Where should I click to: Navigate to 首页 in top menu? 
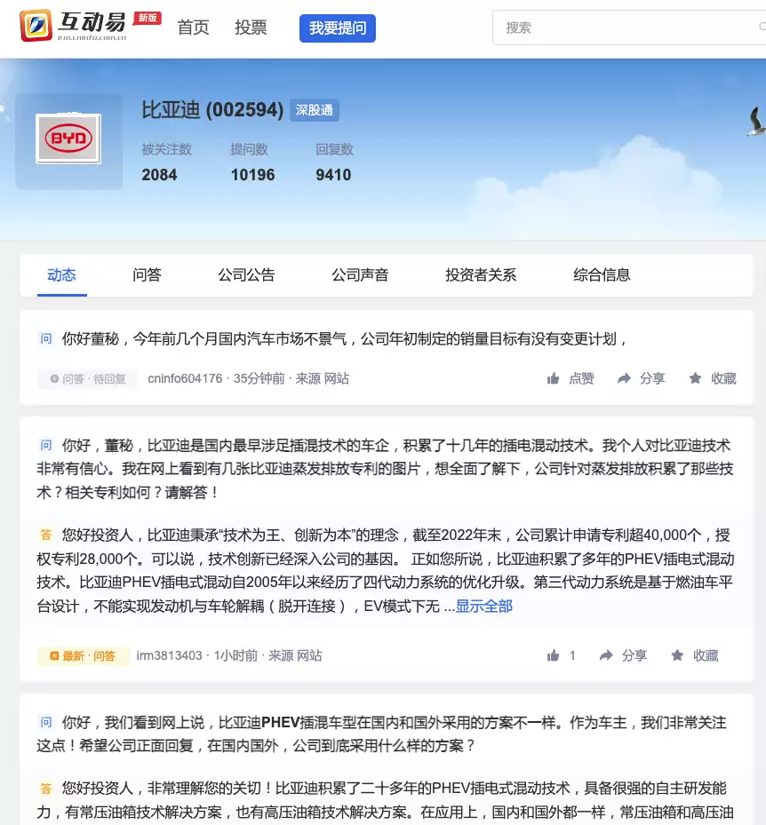point(193,28)
